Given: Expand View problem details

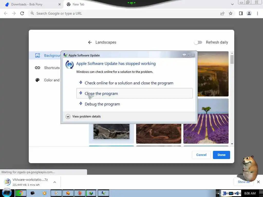Looking at the screenshot, I should point(83,116).
